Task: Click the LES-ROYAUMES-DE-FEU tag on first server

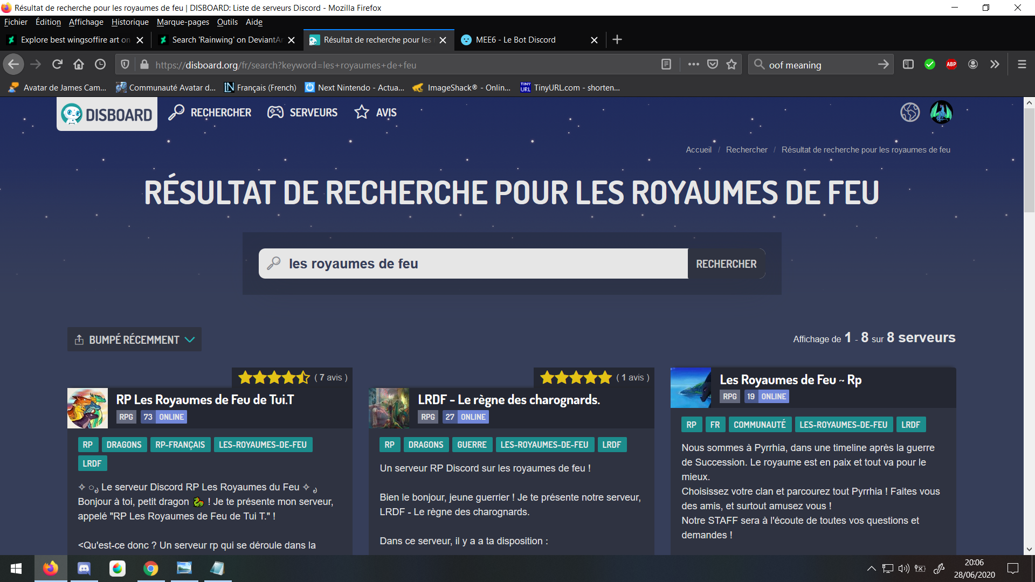Action: pyautogui.click(x=263, y=445)
